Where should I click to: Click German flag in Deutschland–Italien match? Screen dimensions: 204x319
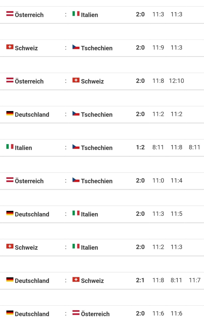point(10,213)
